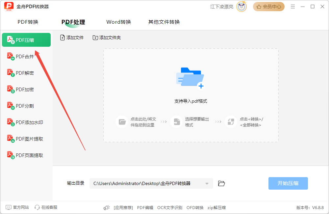
Task: Open 在线客服 support link
Action: [46, 207]
